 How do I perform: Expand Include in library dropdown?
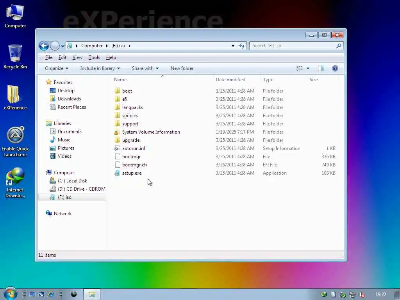point(100,68)
